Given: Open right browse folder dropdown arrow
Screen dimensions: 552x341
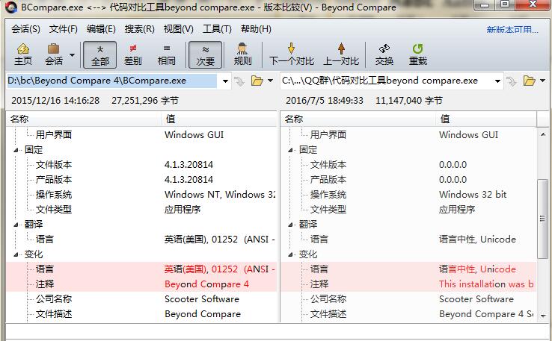Looking at the screenshot, I should (x=542, y=81).
